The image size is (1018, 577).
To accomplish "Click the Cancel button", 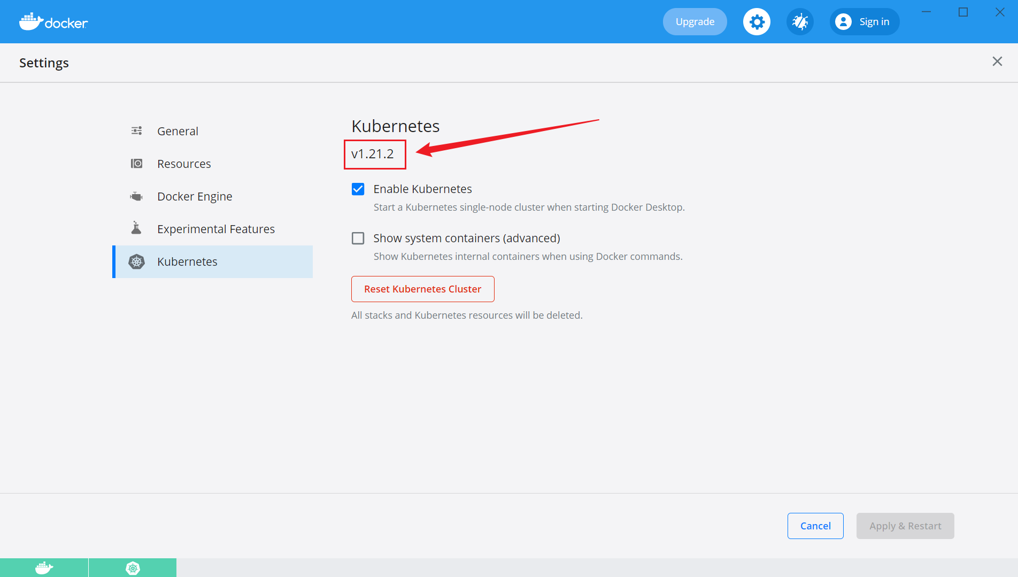I will click(815, 526).
